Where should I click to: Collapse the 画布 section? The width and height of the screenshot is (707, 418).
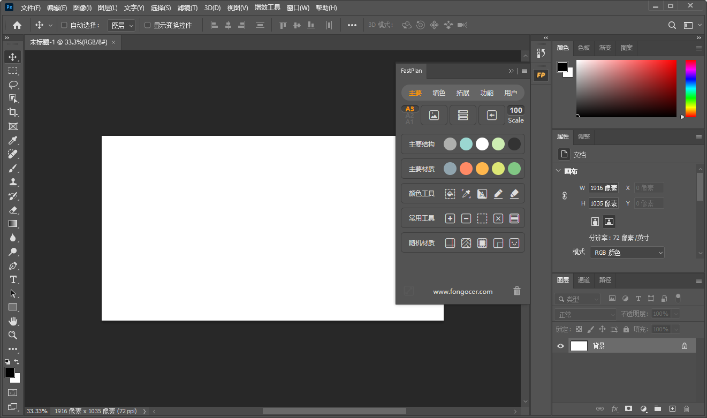point(559,171)
